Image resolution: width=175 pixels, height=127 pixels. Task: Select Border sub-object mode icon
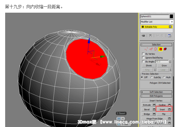156,49
